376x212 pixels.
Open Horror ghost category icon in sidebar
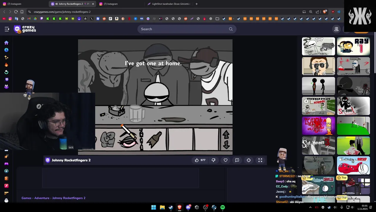[6, 201]
